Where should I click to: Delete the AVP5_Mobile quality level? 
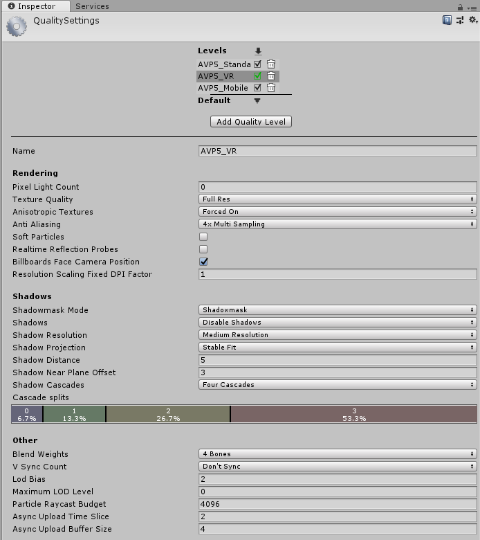271,88
